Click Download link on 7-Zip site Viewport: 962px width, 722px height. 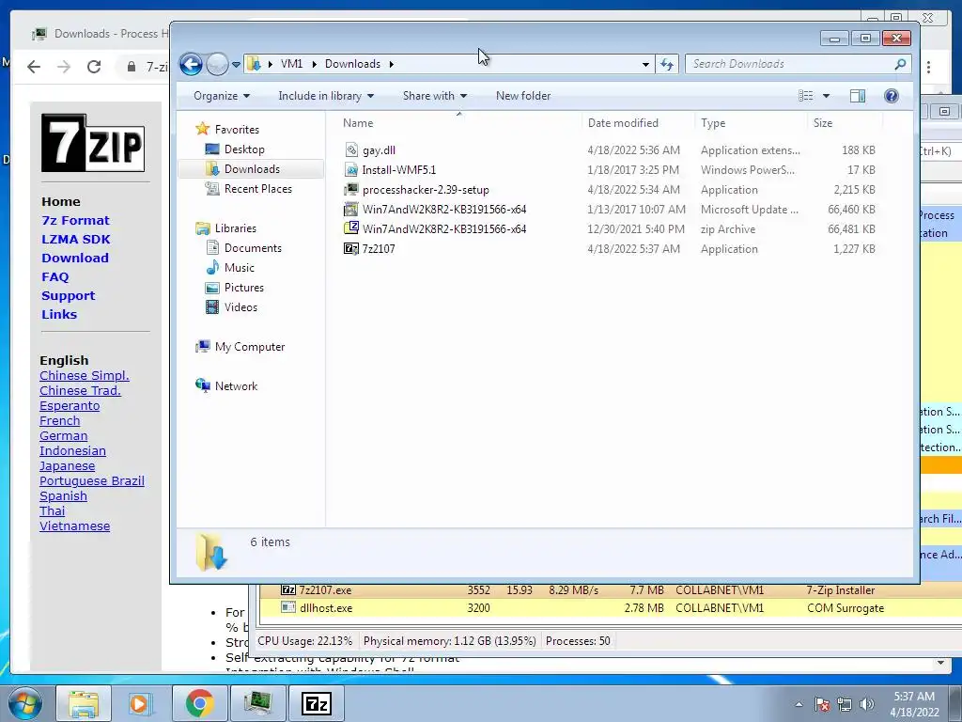[x=75, y=258]
